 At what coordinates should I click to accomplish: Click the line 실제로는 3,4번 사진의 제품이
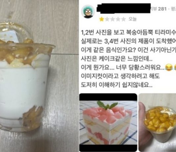128,41
